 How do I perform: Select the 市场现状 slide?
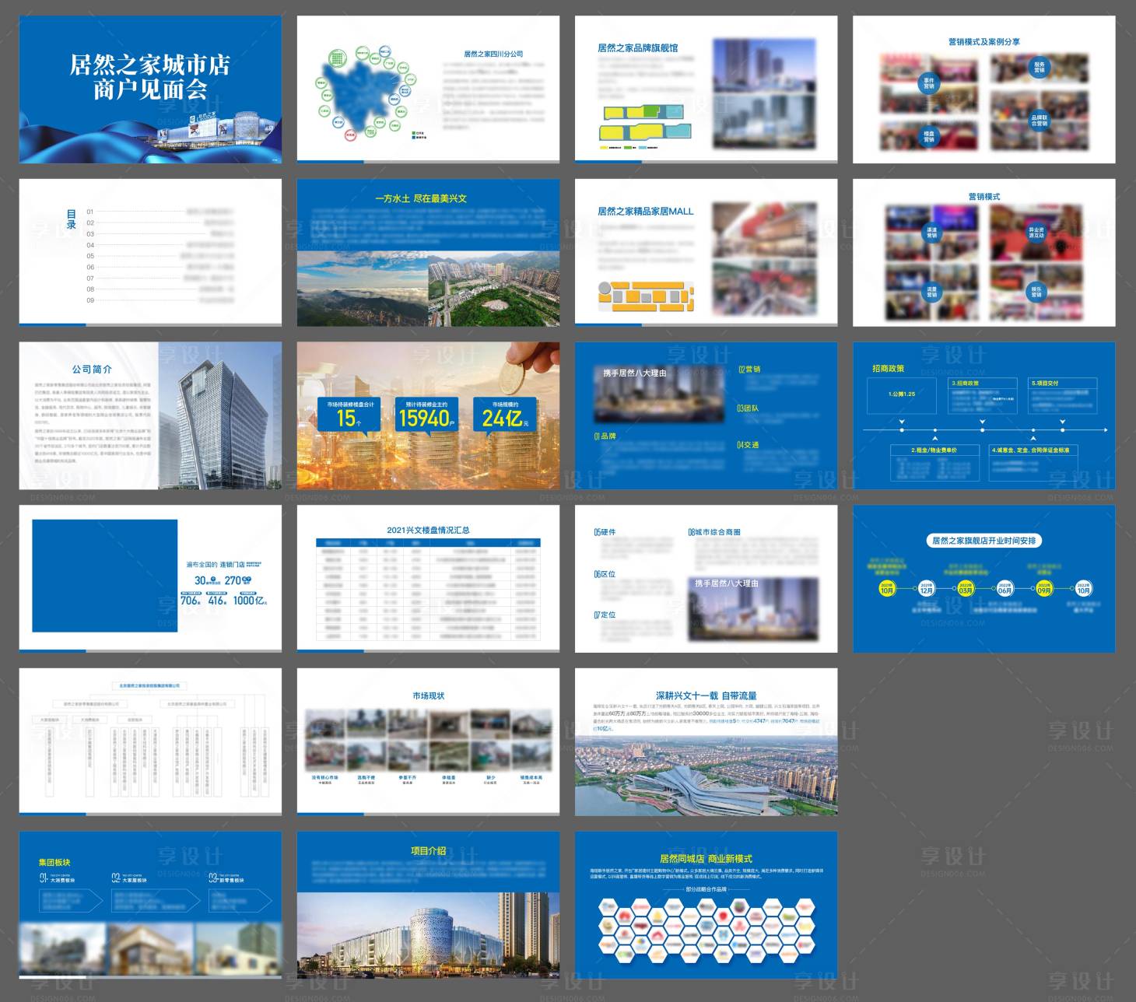(428, 741)
